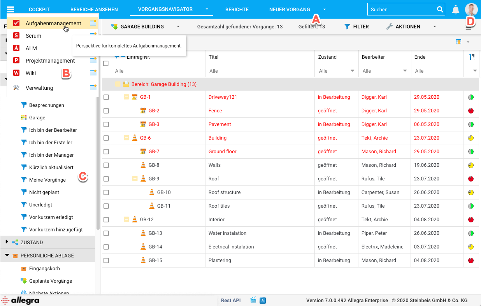
Task: Click the Filter funnel button
Action: (x=356, y=27)
